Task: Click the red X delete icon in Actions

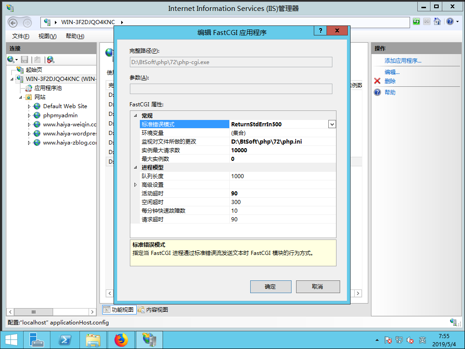Action: [377, 81]
